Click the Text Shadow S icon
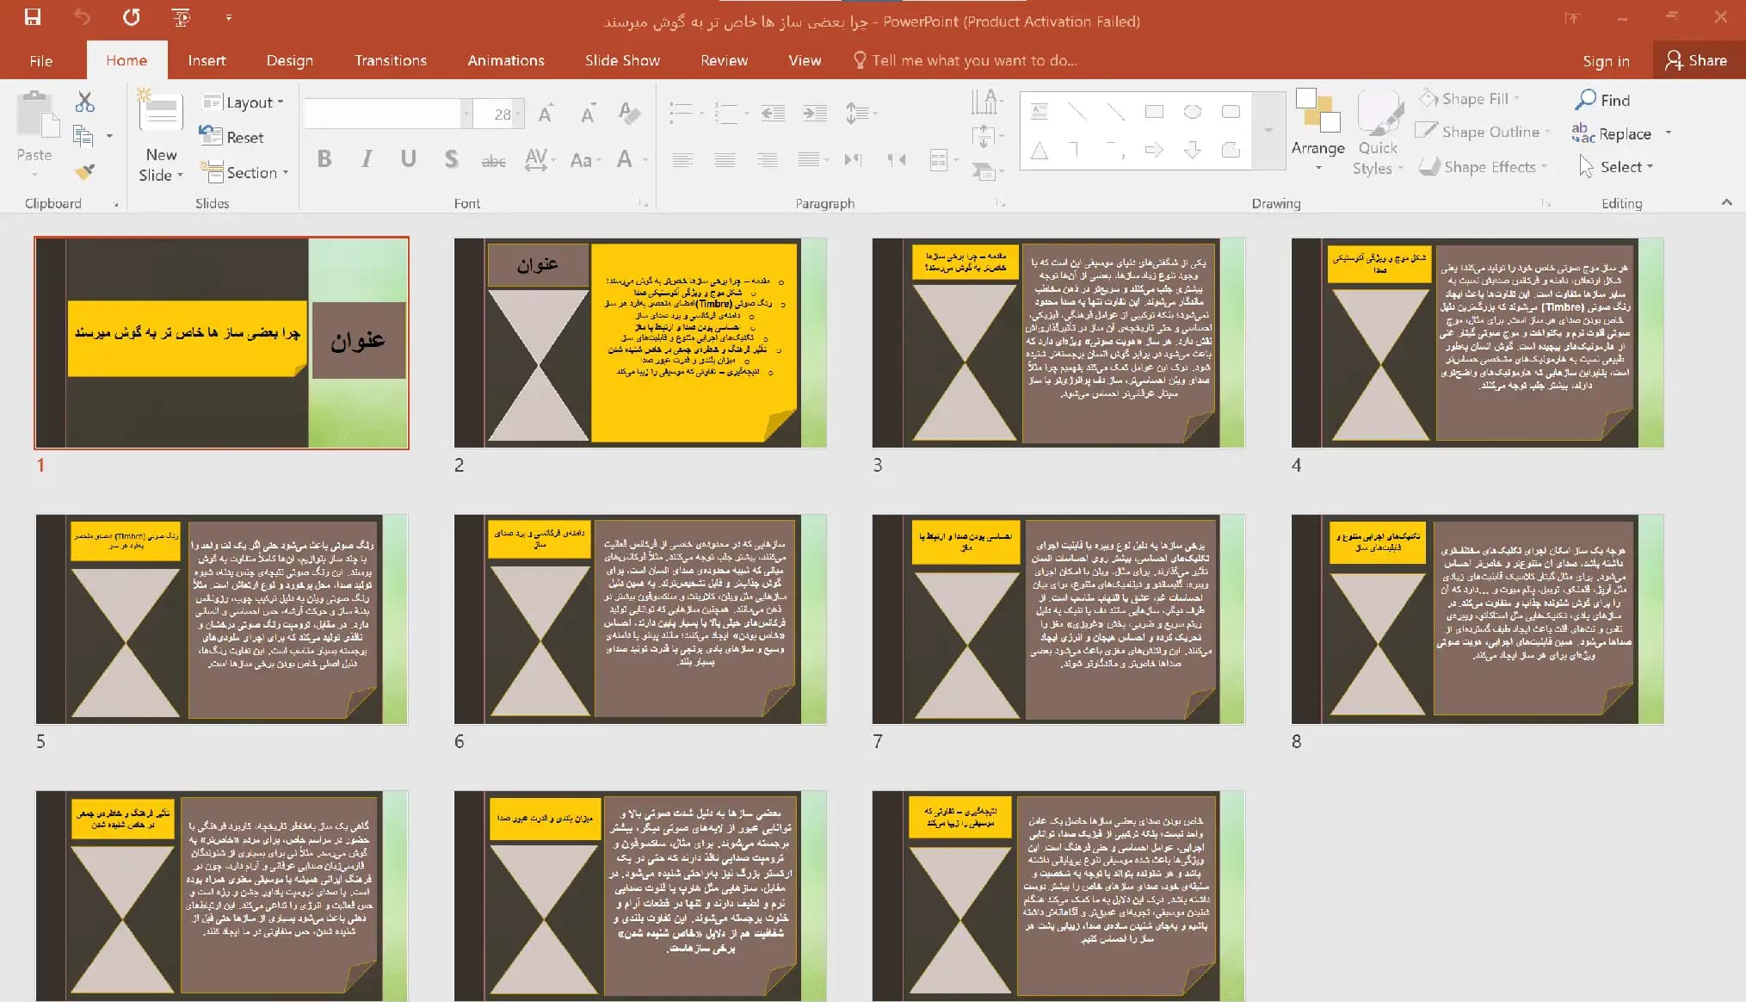 click(x=451, y=159)
